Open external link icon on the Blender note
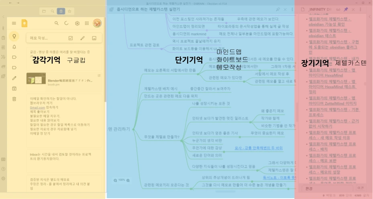The width and height of the screenshot is (373, 199). (x=99, y=75)
